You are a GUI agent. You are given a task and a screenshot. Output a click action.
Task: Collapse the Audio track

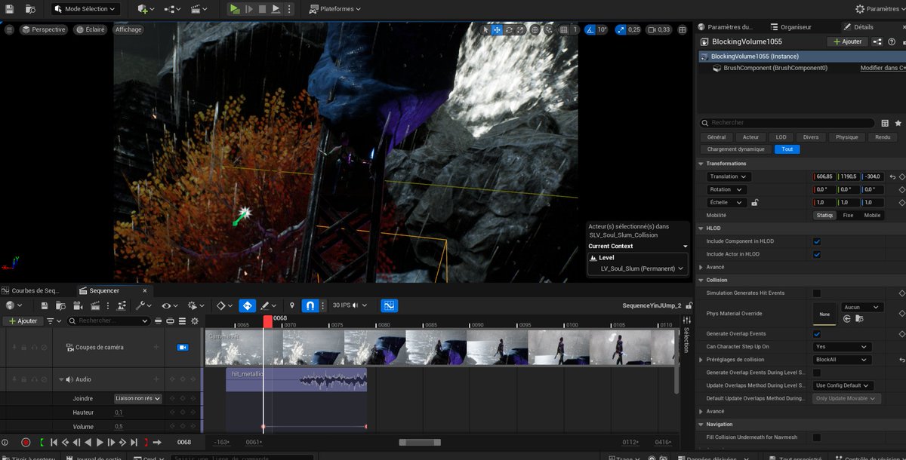click(x=61, y=379)
